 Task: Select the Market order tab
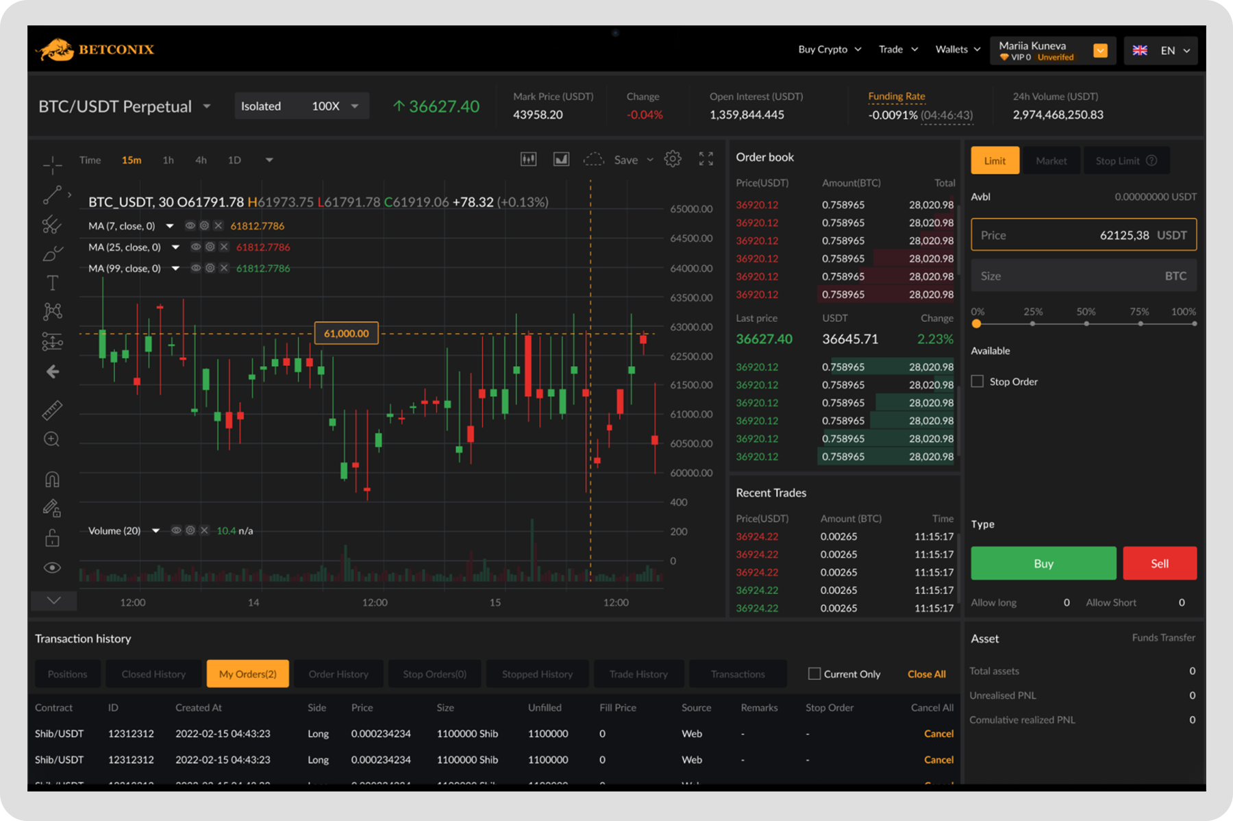click(x=1051, y=161)
